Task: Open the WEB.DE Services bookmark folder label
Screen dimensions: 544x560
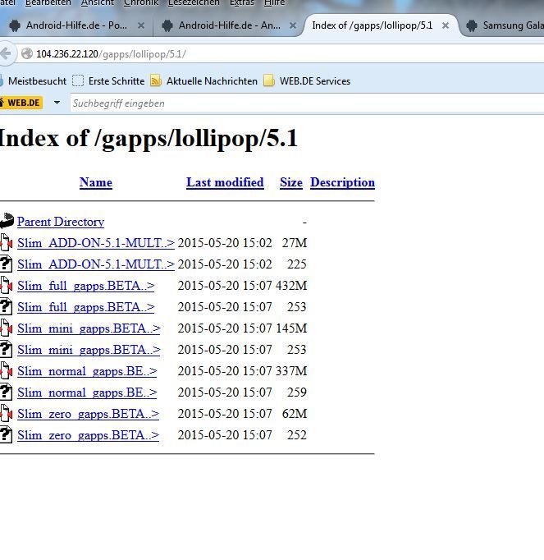Action: (x=315, y=81)
